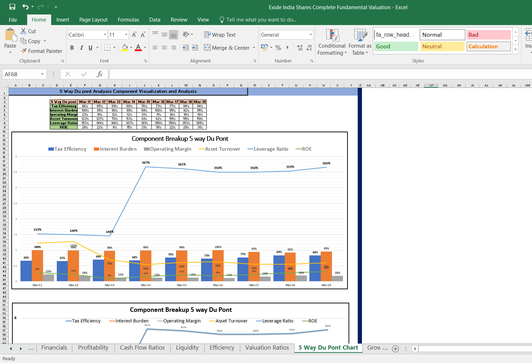Click into the formula bar

(320, 74)
